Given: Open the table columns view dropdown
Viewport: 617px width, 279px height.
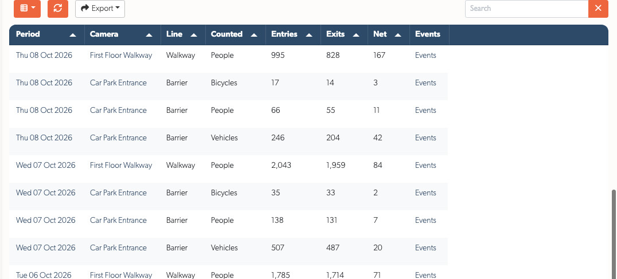Looking at the screenshot, I should 27,8.
